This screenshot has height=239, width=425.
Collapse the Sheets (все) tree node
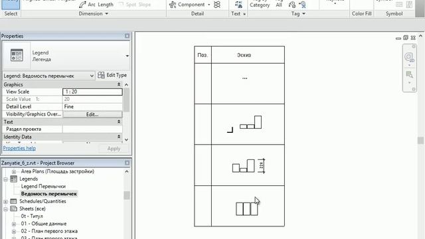5,209
